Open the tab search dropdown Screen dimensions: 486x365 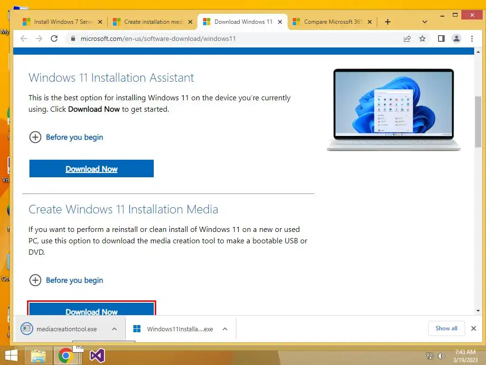coord(425,22)
